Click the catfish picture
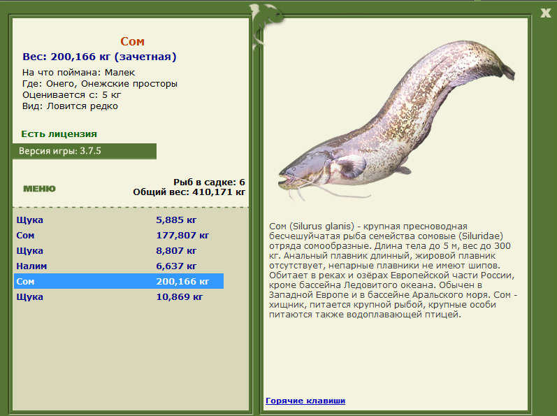 click(x=396, y=121)
